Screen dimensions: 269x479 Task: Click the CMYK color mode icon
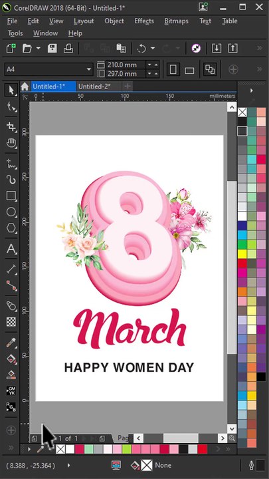[x=11, y=391]
